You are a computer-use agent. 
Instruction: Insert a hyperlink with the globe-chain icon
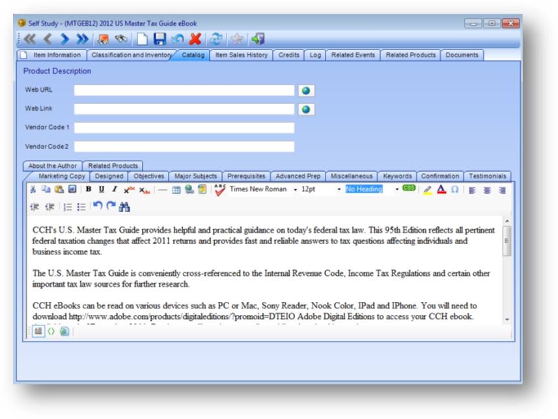189,189
